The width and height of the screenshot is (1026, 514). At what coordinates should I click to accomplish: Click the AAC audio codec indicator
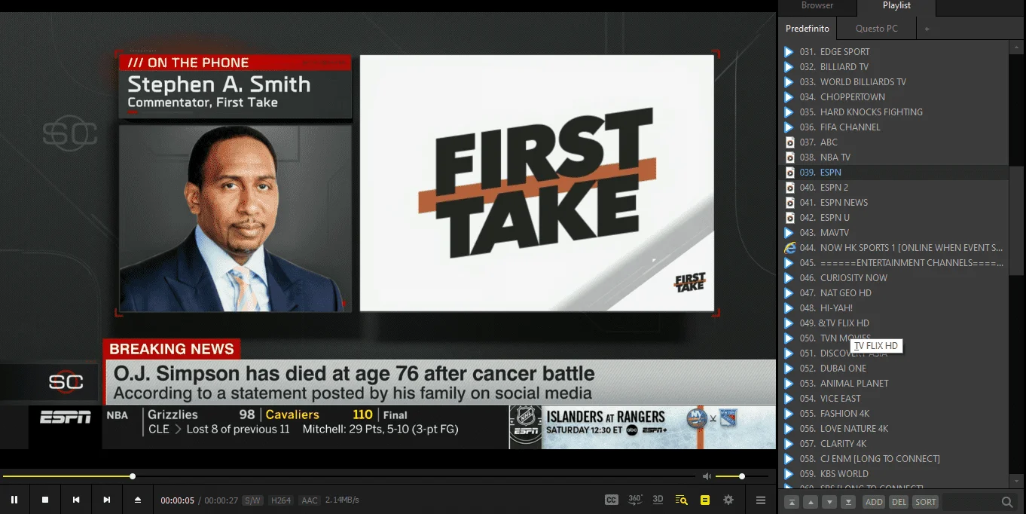click(x=310, y=500)
